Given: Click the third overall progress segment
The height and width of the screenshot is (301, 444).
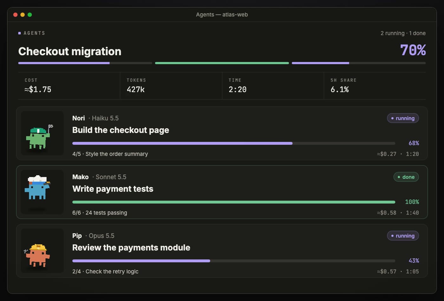Looking at the screenshot, I should tap(359, 63).
